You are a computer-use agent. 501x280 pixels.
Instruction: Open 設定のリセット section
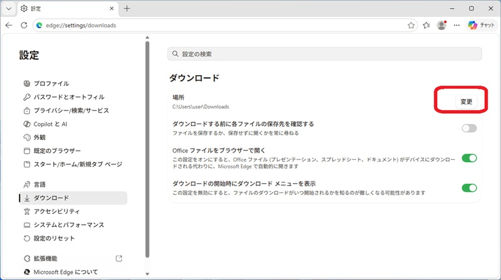click(x=73, y=238)
